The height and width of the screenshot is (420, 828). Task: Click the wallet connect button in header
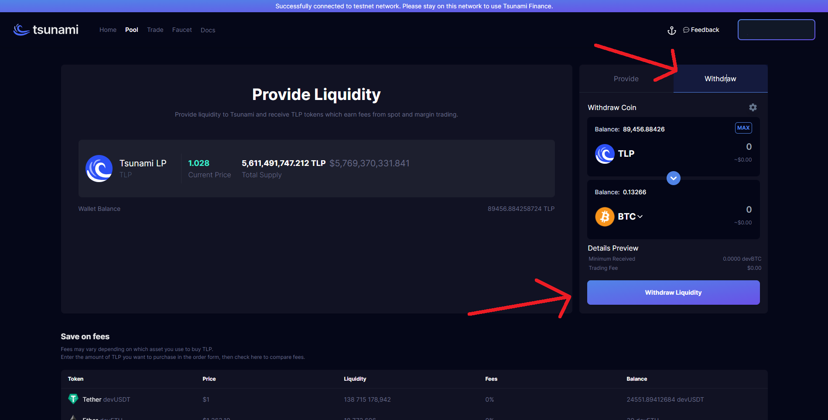coord(777,30)
